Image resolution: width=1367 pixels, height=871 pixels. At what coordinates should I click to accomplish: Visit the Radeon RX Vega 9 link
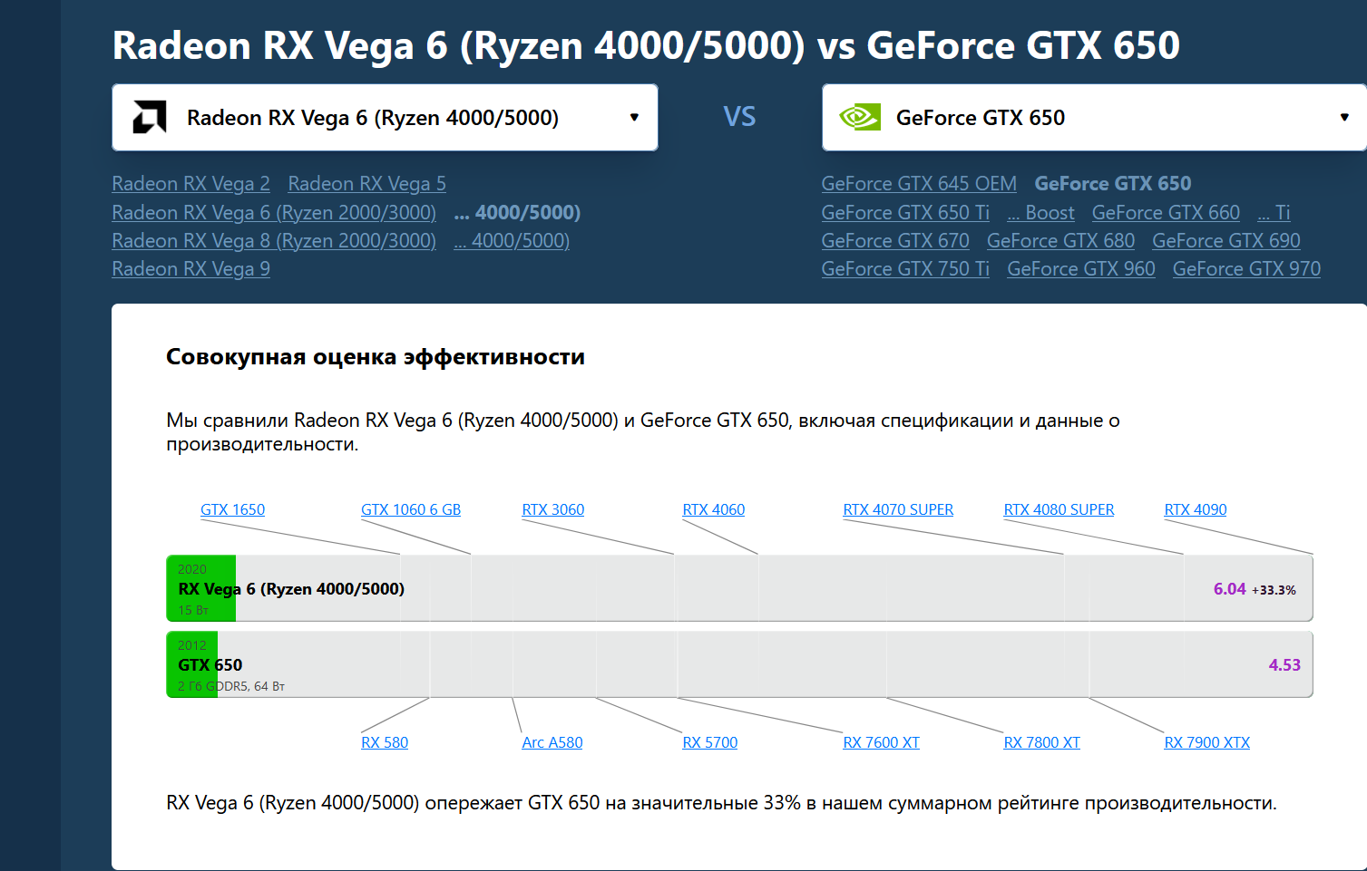pyautogui.click(x=190, y=268)
